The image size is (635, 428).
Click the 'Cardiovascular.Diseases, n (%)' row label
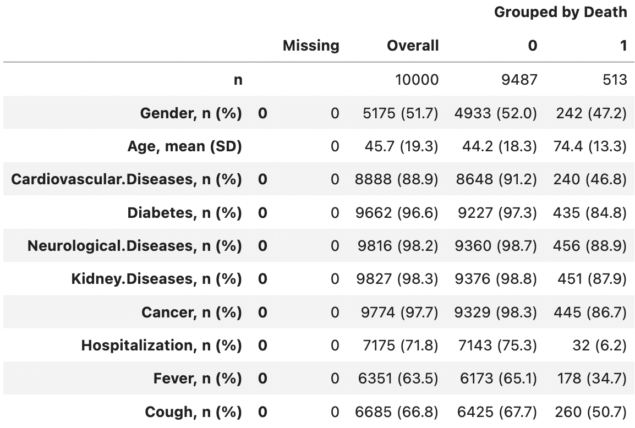point(127,180)
